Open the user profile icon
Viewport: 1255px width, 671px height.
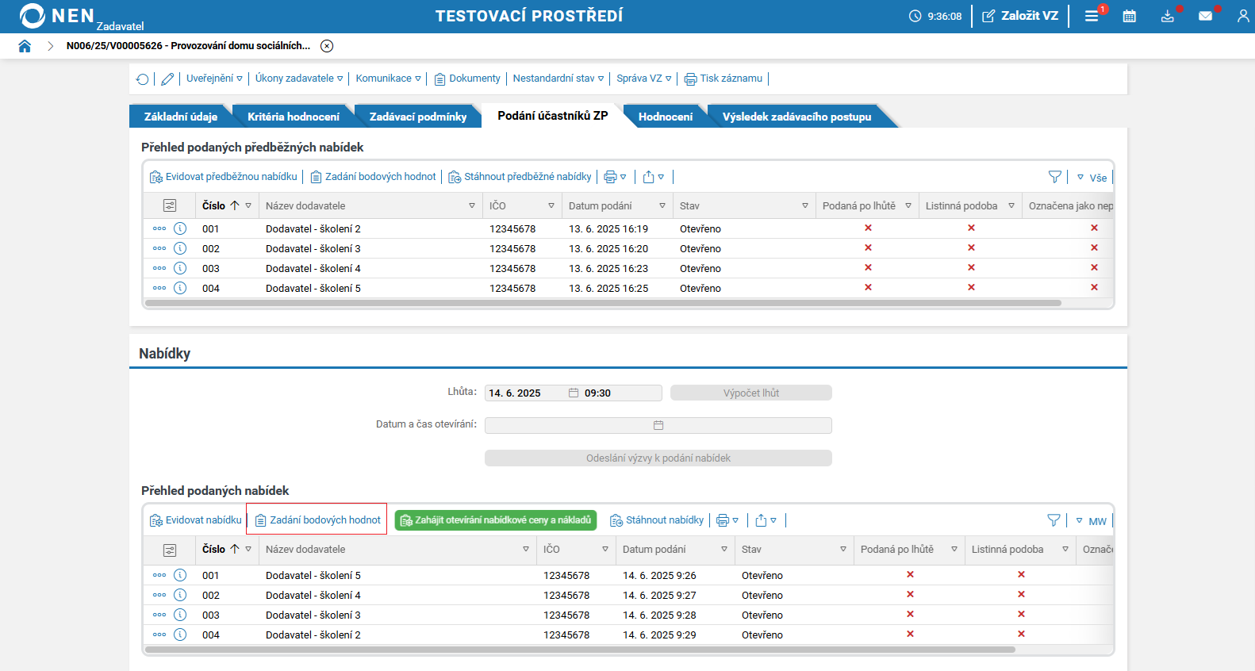coord(1242,16)
